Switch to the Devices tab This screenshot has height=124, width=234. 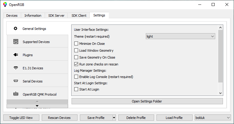(12, 16)
